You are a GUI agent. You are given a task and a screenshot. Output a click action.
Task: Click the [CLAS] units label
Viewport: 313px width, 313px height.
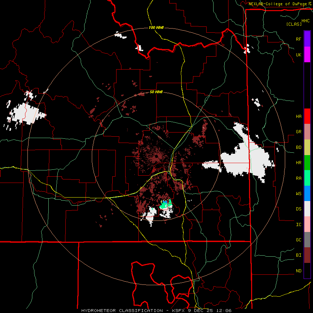[294, 24]
